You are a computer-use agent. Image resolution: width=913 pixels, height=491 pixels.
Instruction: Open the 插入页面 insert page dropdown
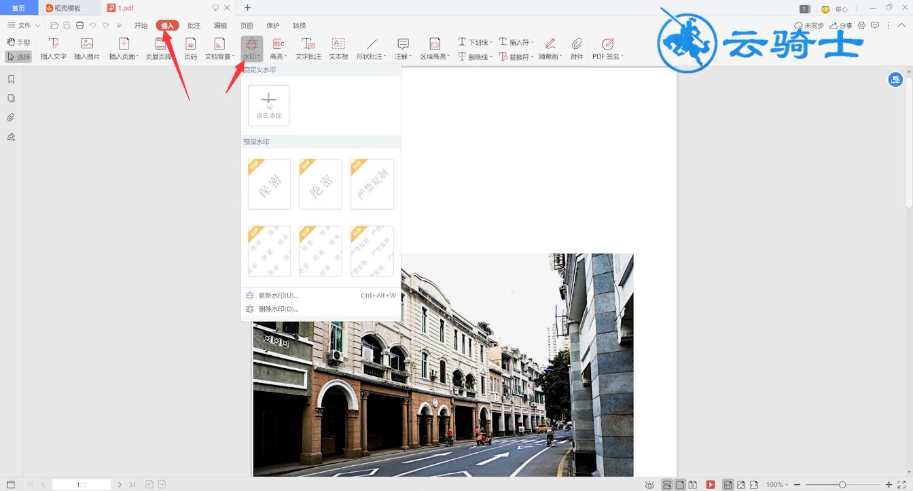[x=124, y=49]
